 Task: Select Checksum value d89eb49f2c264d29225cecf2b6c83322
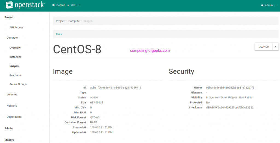[x=230, y=108]
